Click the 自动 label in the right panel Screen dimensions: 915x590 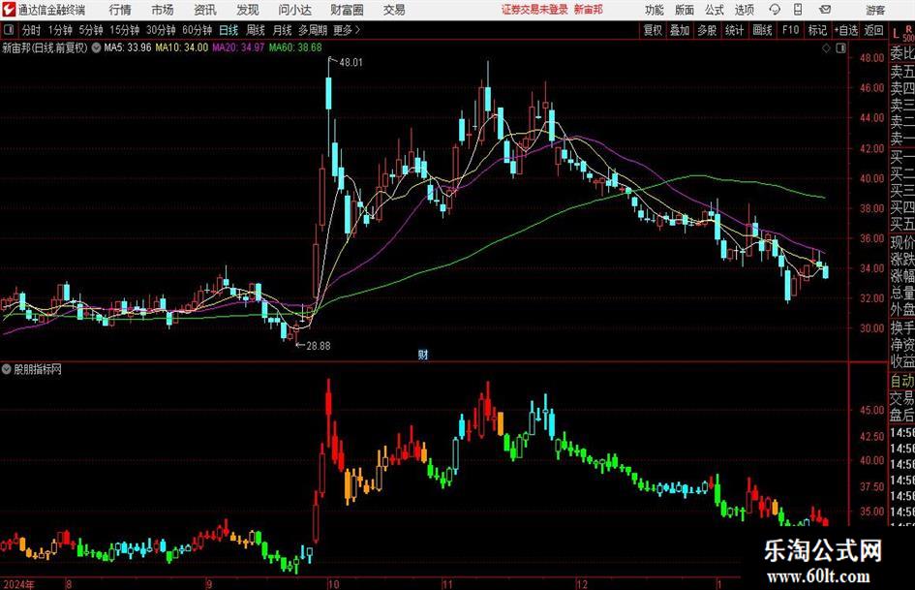902,381
